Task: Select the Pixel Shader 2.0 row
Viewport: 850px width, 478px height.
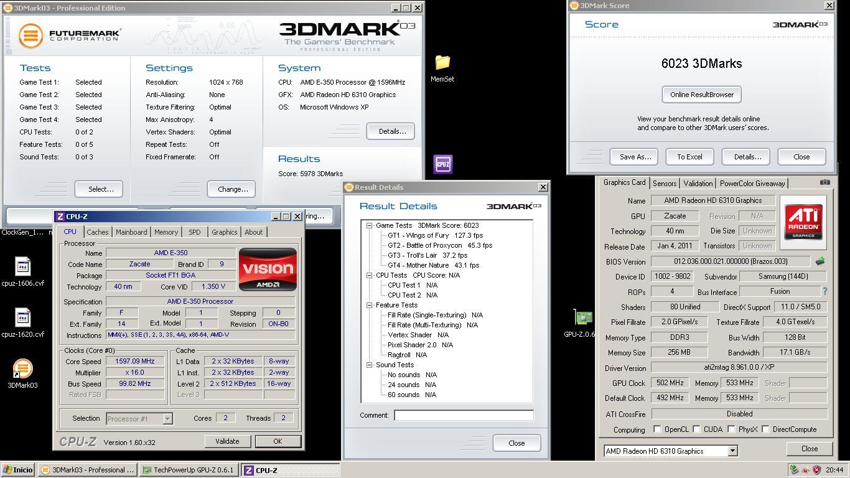Action: click(420, 345)
